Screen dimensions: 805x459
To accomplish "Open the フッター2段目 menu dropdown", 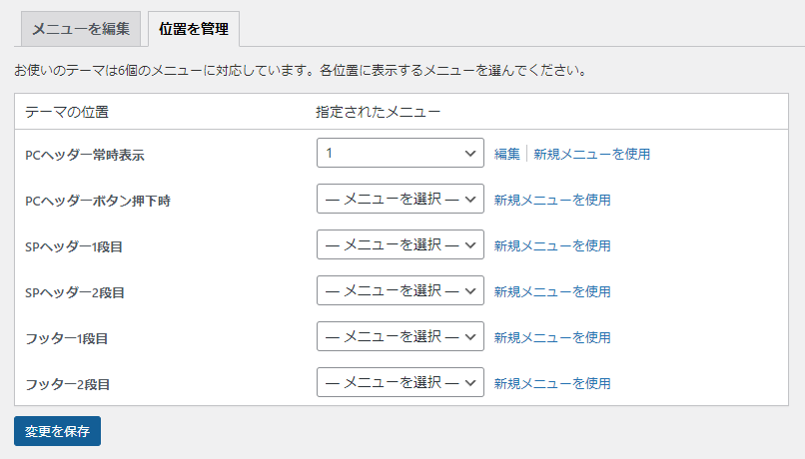I will click(400, 382).
